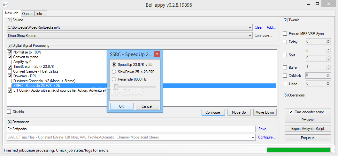Open the DirectShowSource dropdown

(250, 36)
